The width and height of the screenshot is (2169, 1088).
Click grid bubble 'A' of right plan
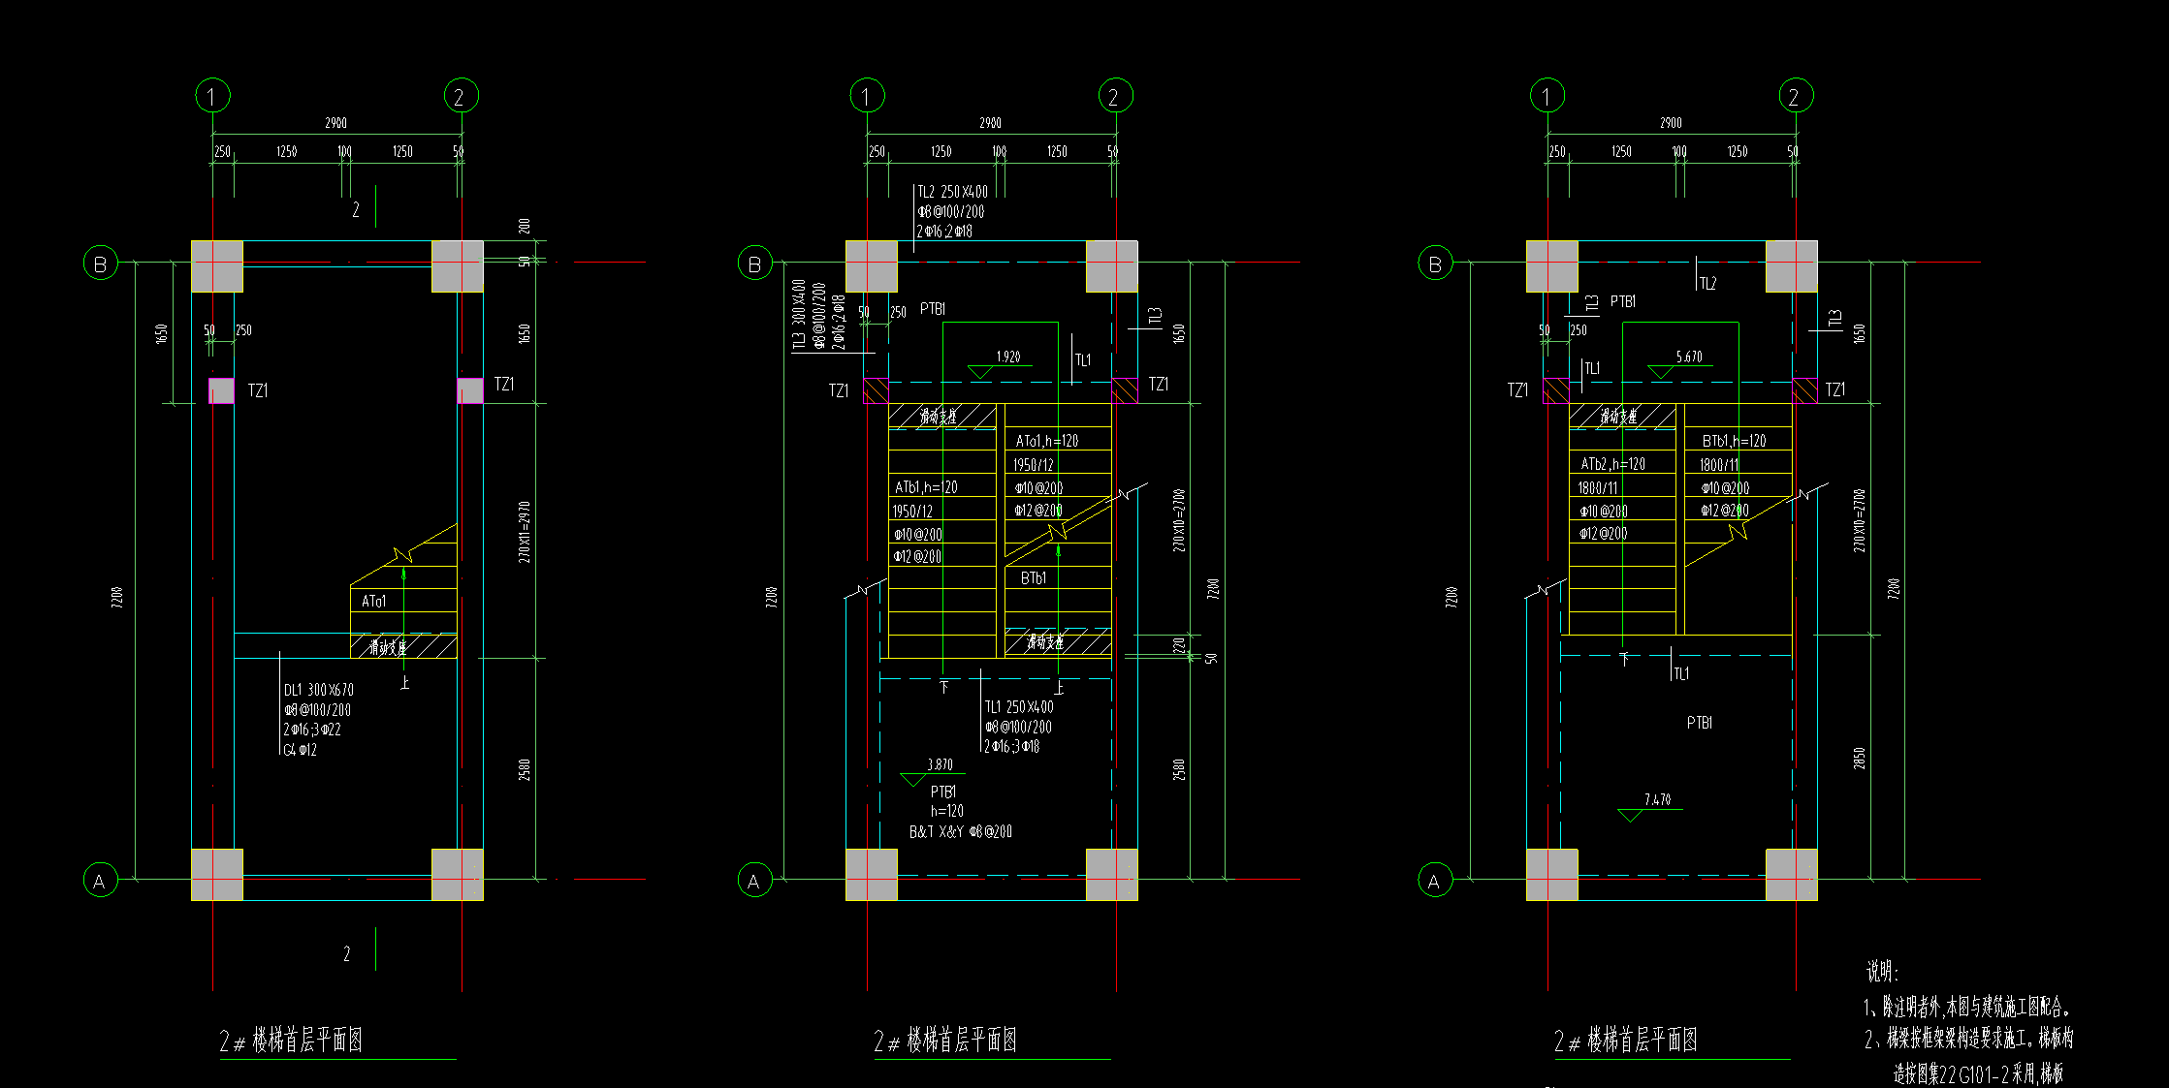[x=1435, y=881]
